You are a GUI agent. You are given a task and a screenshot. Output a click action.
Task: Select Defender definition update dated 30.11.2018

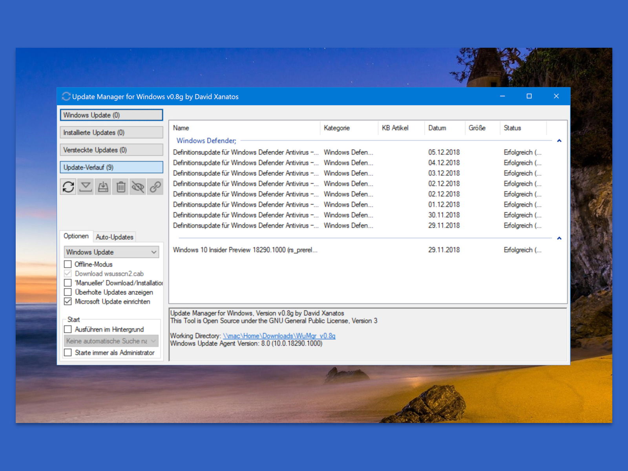pos(358,215)
